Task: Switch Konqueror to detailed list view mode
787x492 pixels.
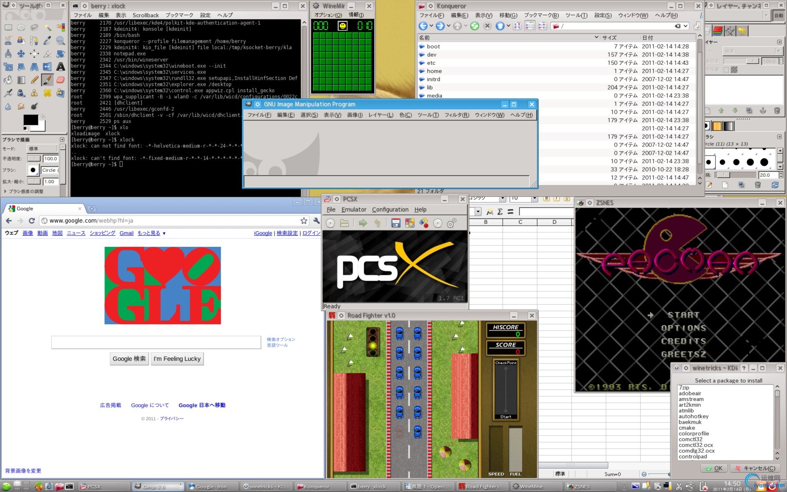Action: pos(530,26)
